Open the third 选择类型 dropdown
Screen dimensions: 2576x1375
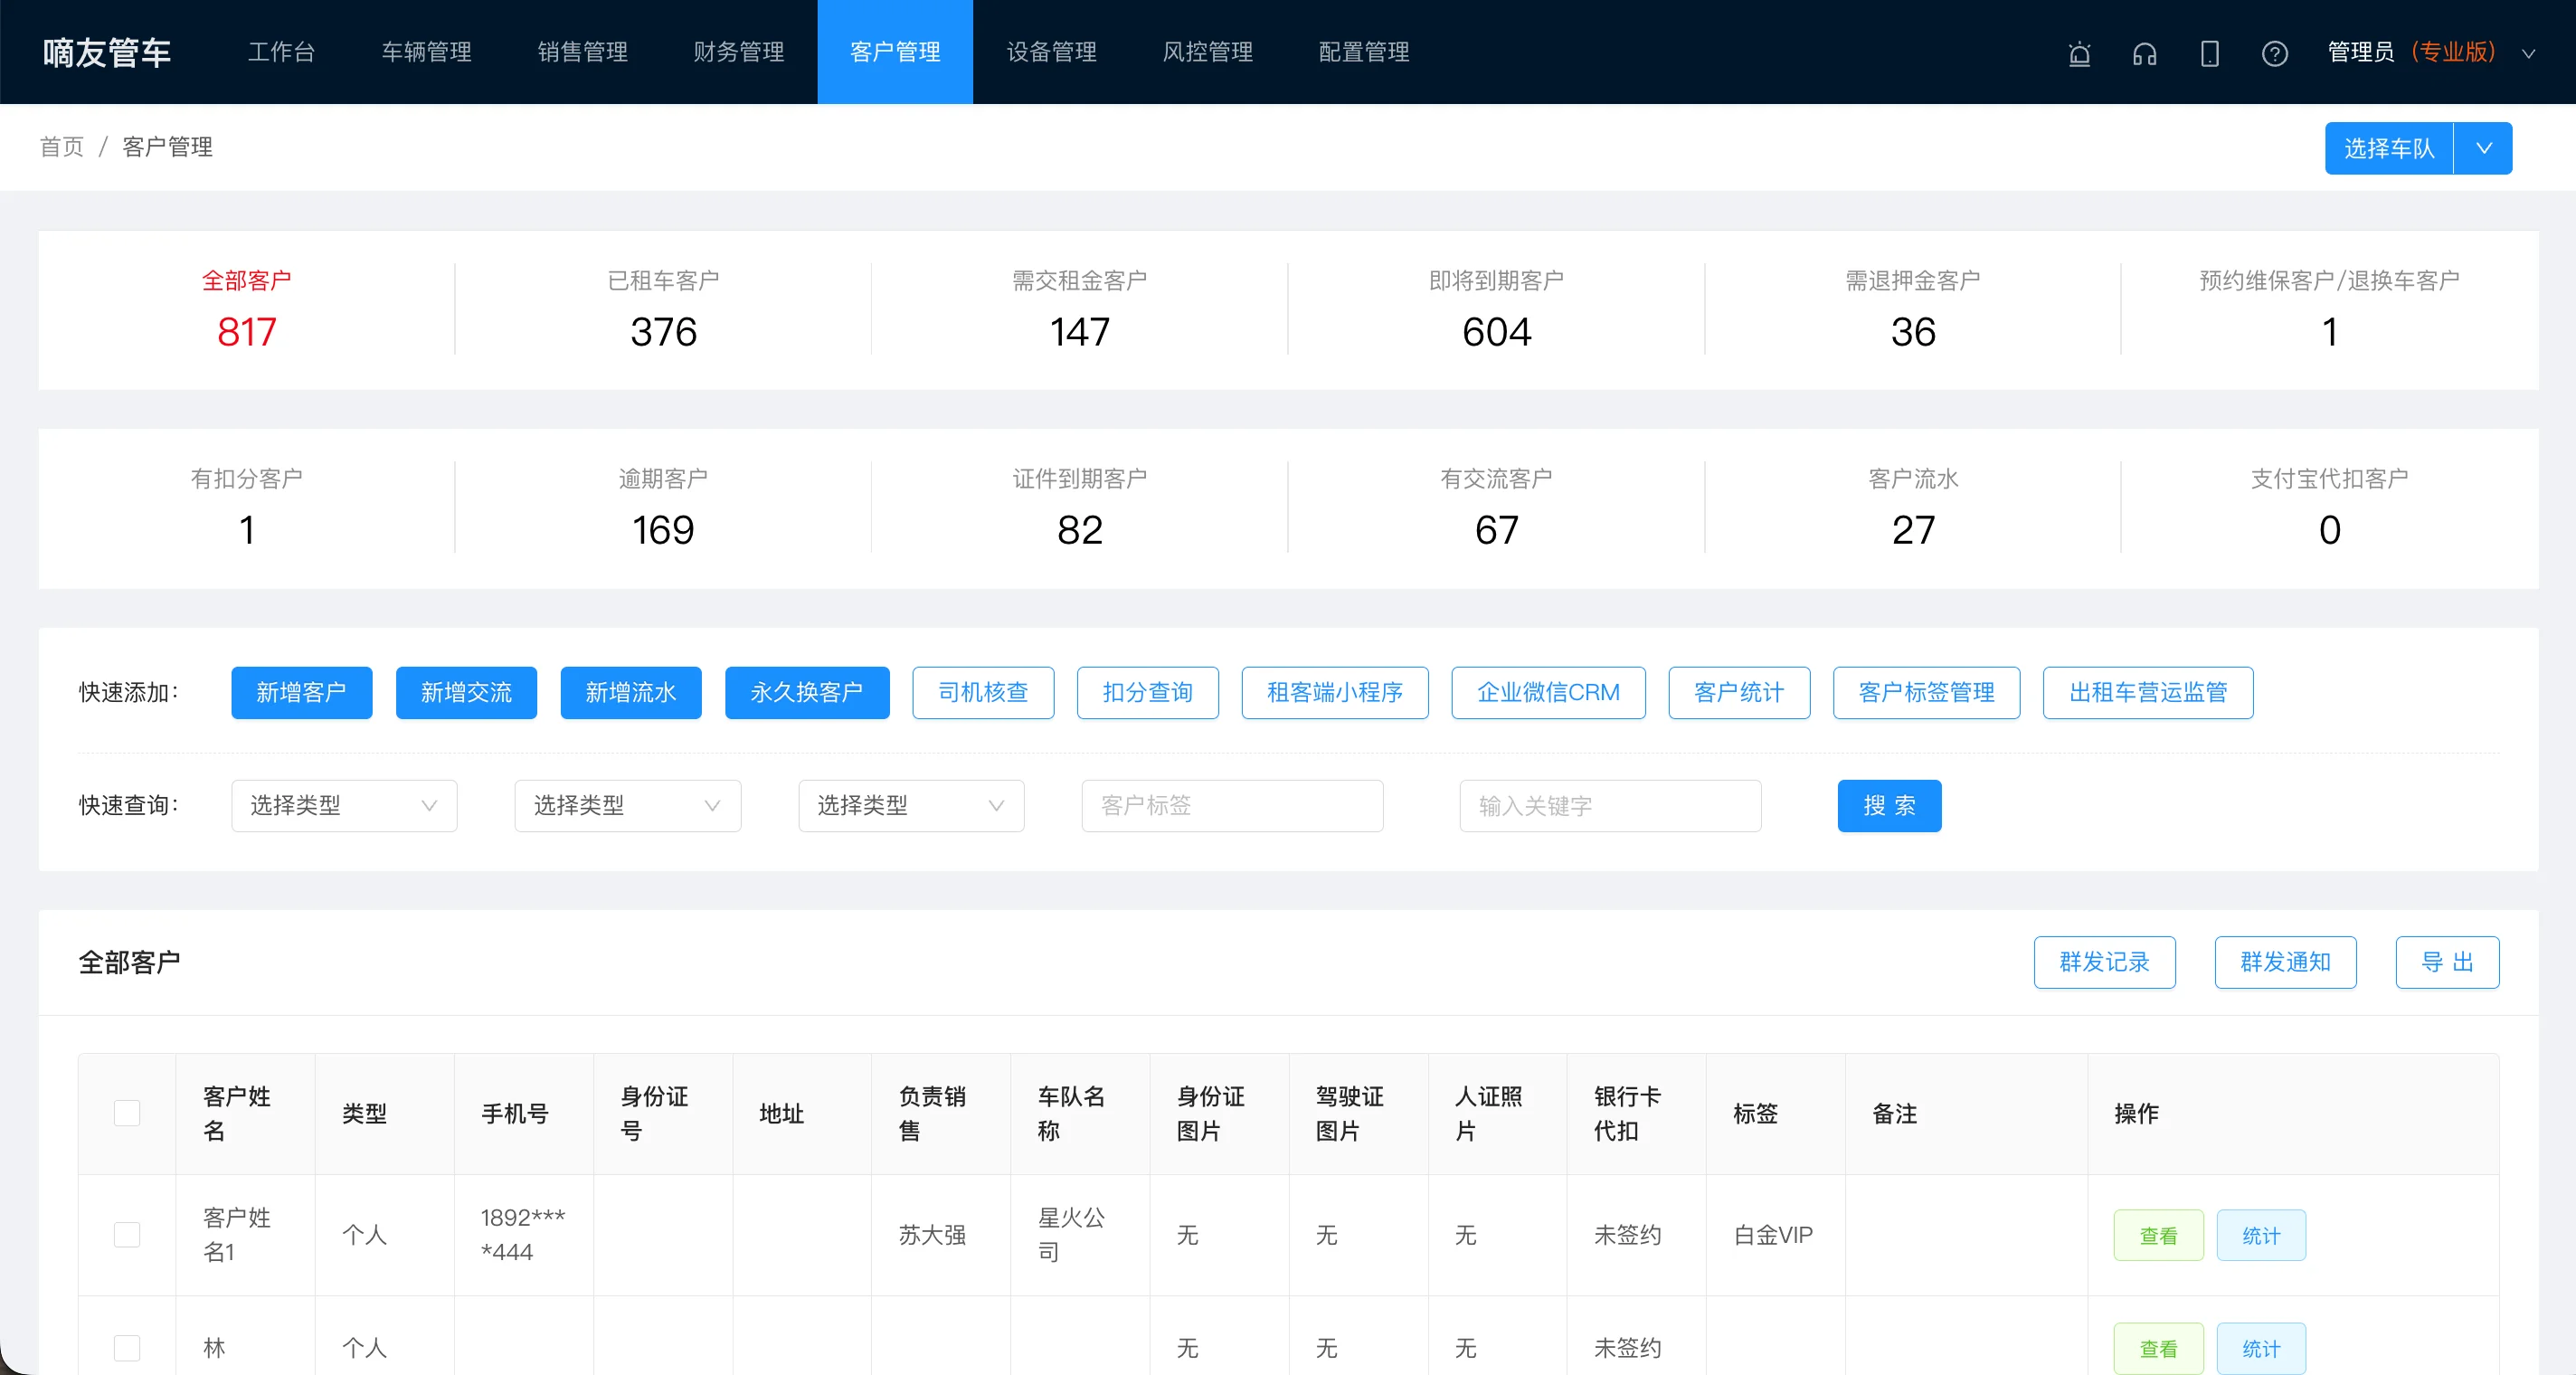(x=911, y=805)
